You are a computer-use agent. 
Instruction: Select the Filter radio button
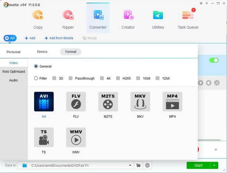click(x=36, y=78)
